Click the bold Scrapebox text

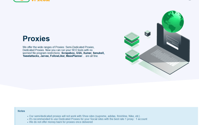[x=68, y=53]
